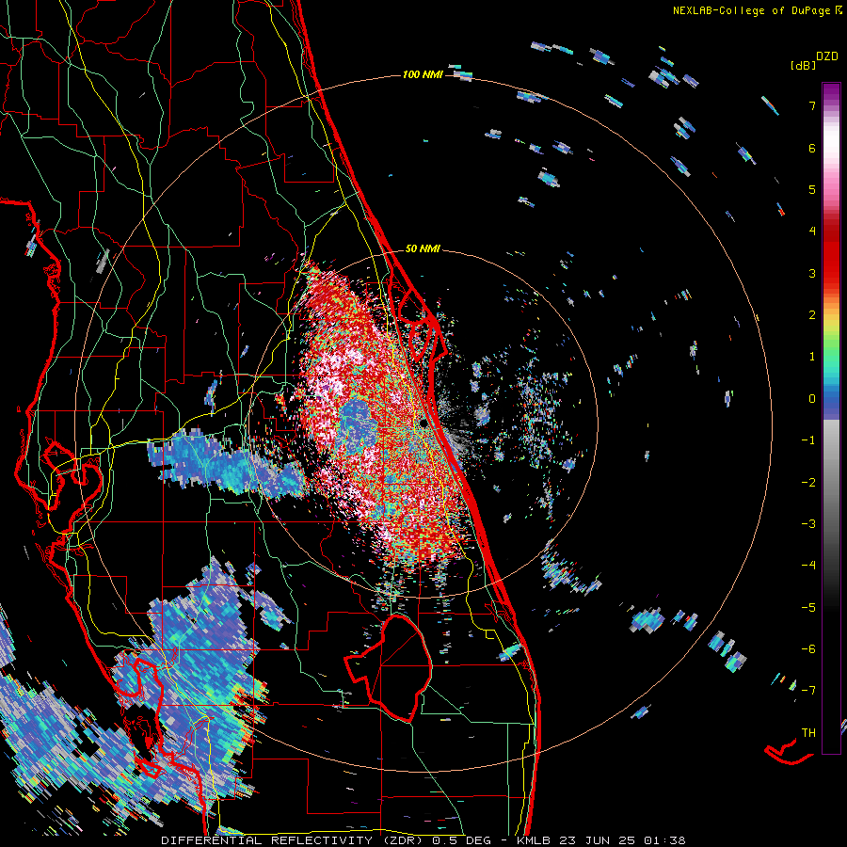Screen dimensions: 847x847
Task: Click the '4' value on color scale
Action: (812, 232)
